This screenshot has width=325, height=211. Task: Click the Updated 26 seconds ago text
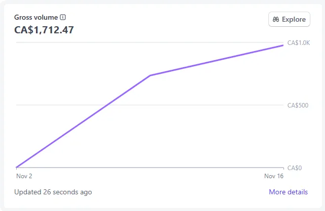pos(53,192)
